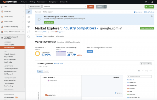Click the Social Media icon

click(x=2, y=22)
